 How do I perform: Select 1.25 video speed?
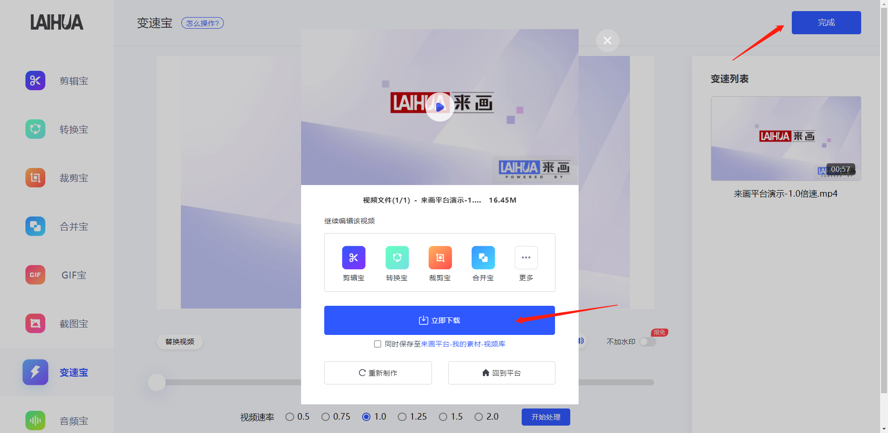(402, 417)
